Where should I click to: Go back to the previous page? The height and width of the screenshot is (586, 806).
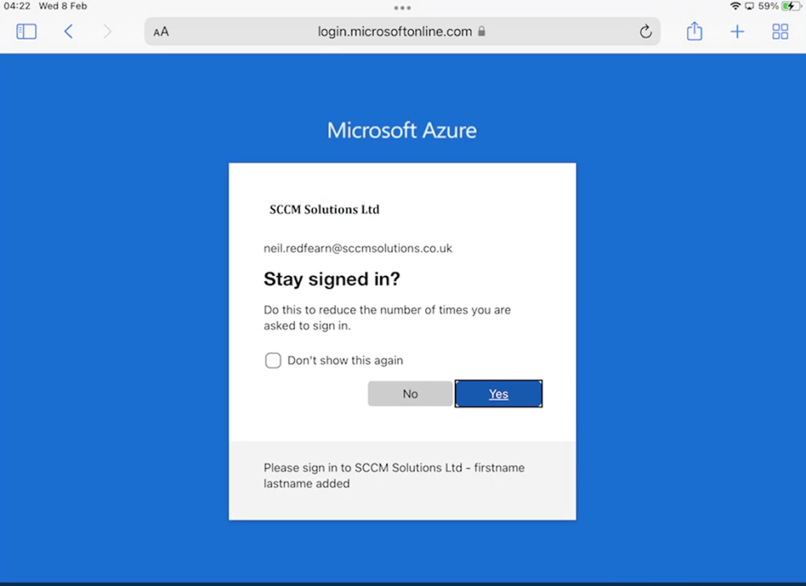tap(68, 31)
